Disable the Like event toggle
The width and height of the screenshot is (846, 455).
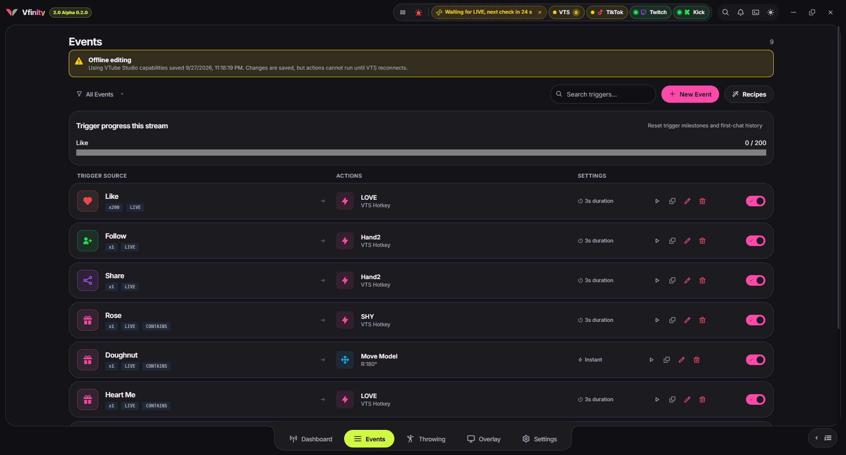pos(755,201)
